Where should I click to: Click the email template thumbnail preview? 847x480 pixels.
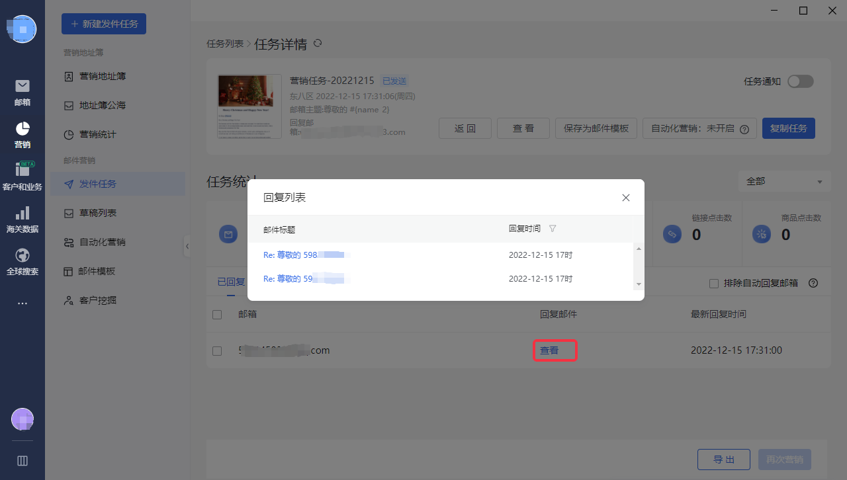click(246, 106)
